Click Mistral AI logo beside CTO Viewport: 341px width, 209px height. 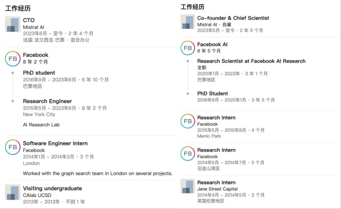(13, 24)
